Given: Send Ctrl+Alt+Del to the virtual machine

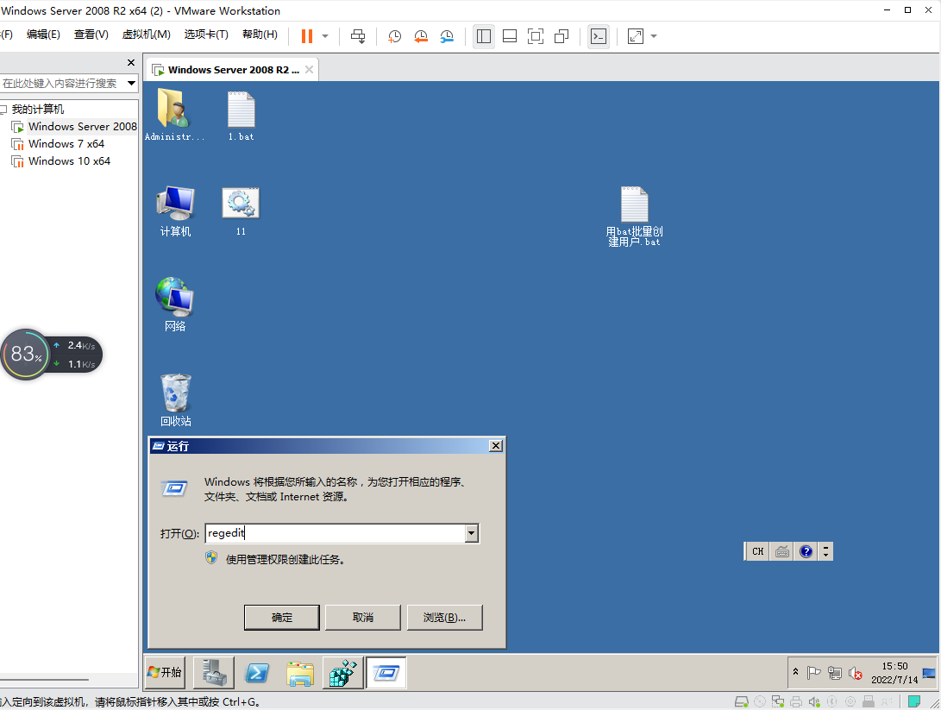Looking at the screenshot, I should pyautogui.click(x=358, y=36).
